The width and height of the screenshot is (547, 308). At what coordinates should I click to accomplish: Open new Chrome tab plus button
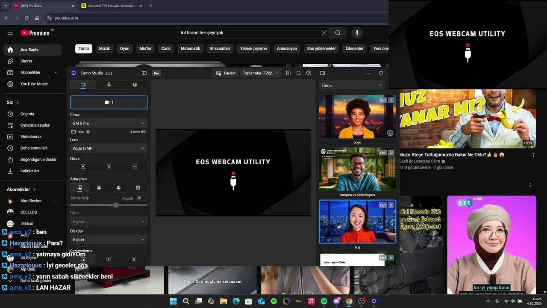tap(151, 6)
